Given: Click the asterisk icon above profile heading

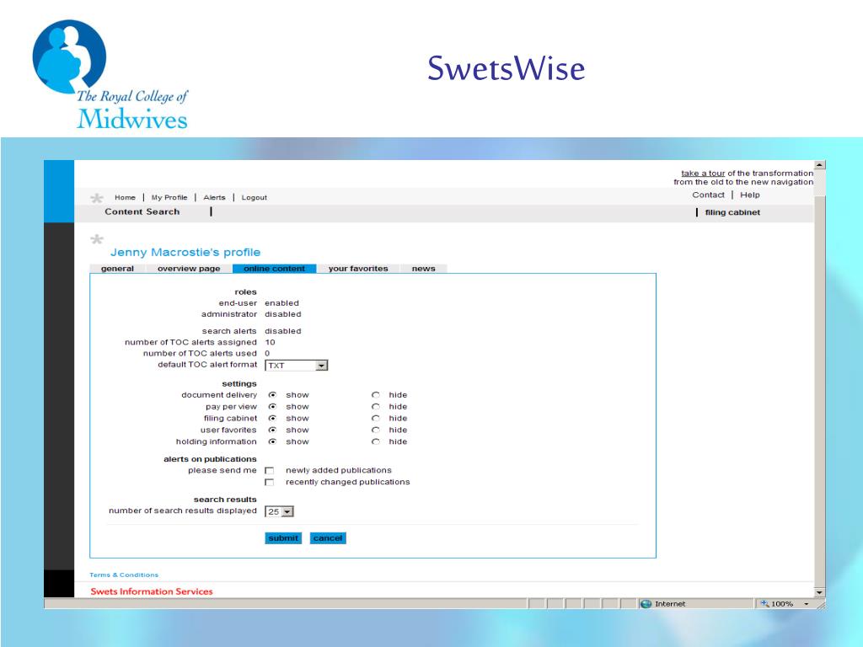Looking at the screenshot, I should coord(97,238).
